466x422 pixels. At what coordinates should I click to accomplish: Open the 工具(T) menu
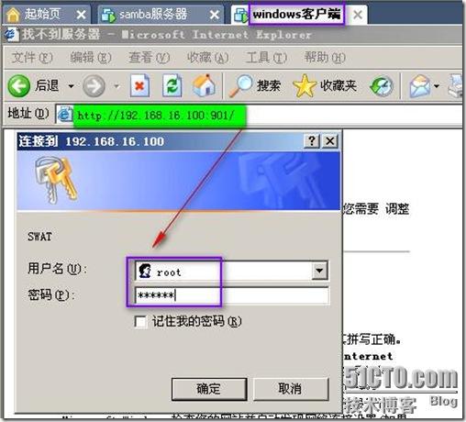266,58
